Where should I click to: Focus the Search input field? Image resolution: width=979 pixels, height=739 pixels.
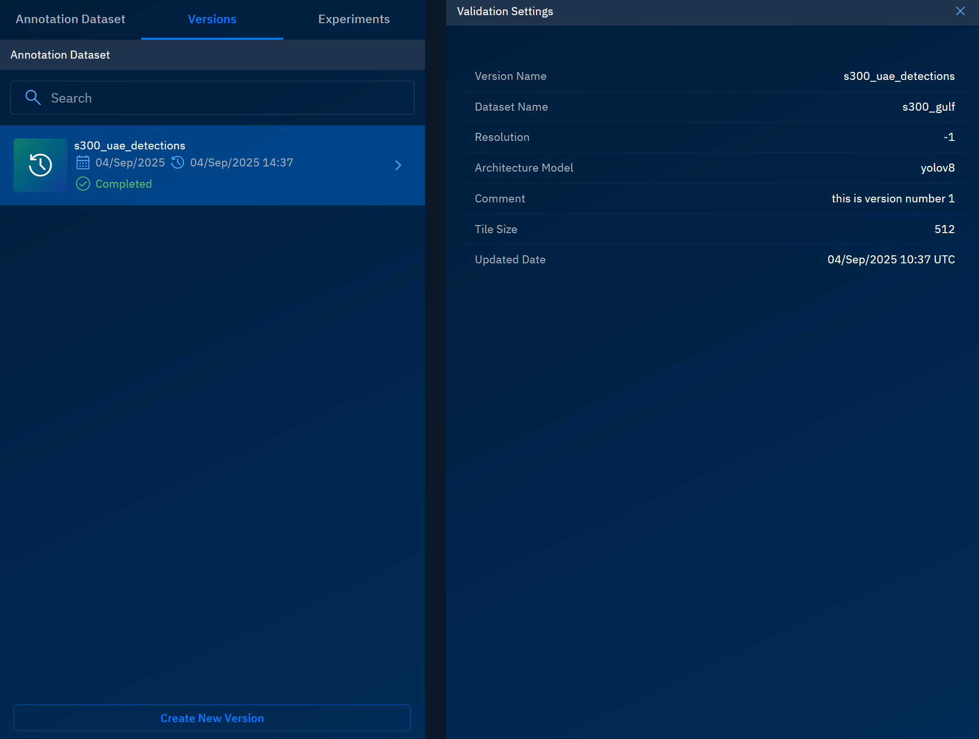227,98
